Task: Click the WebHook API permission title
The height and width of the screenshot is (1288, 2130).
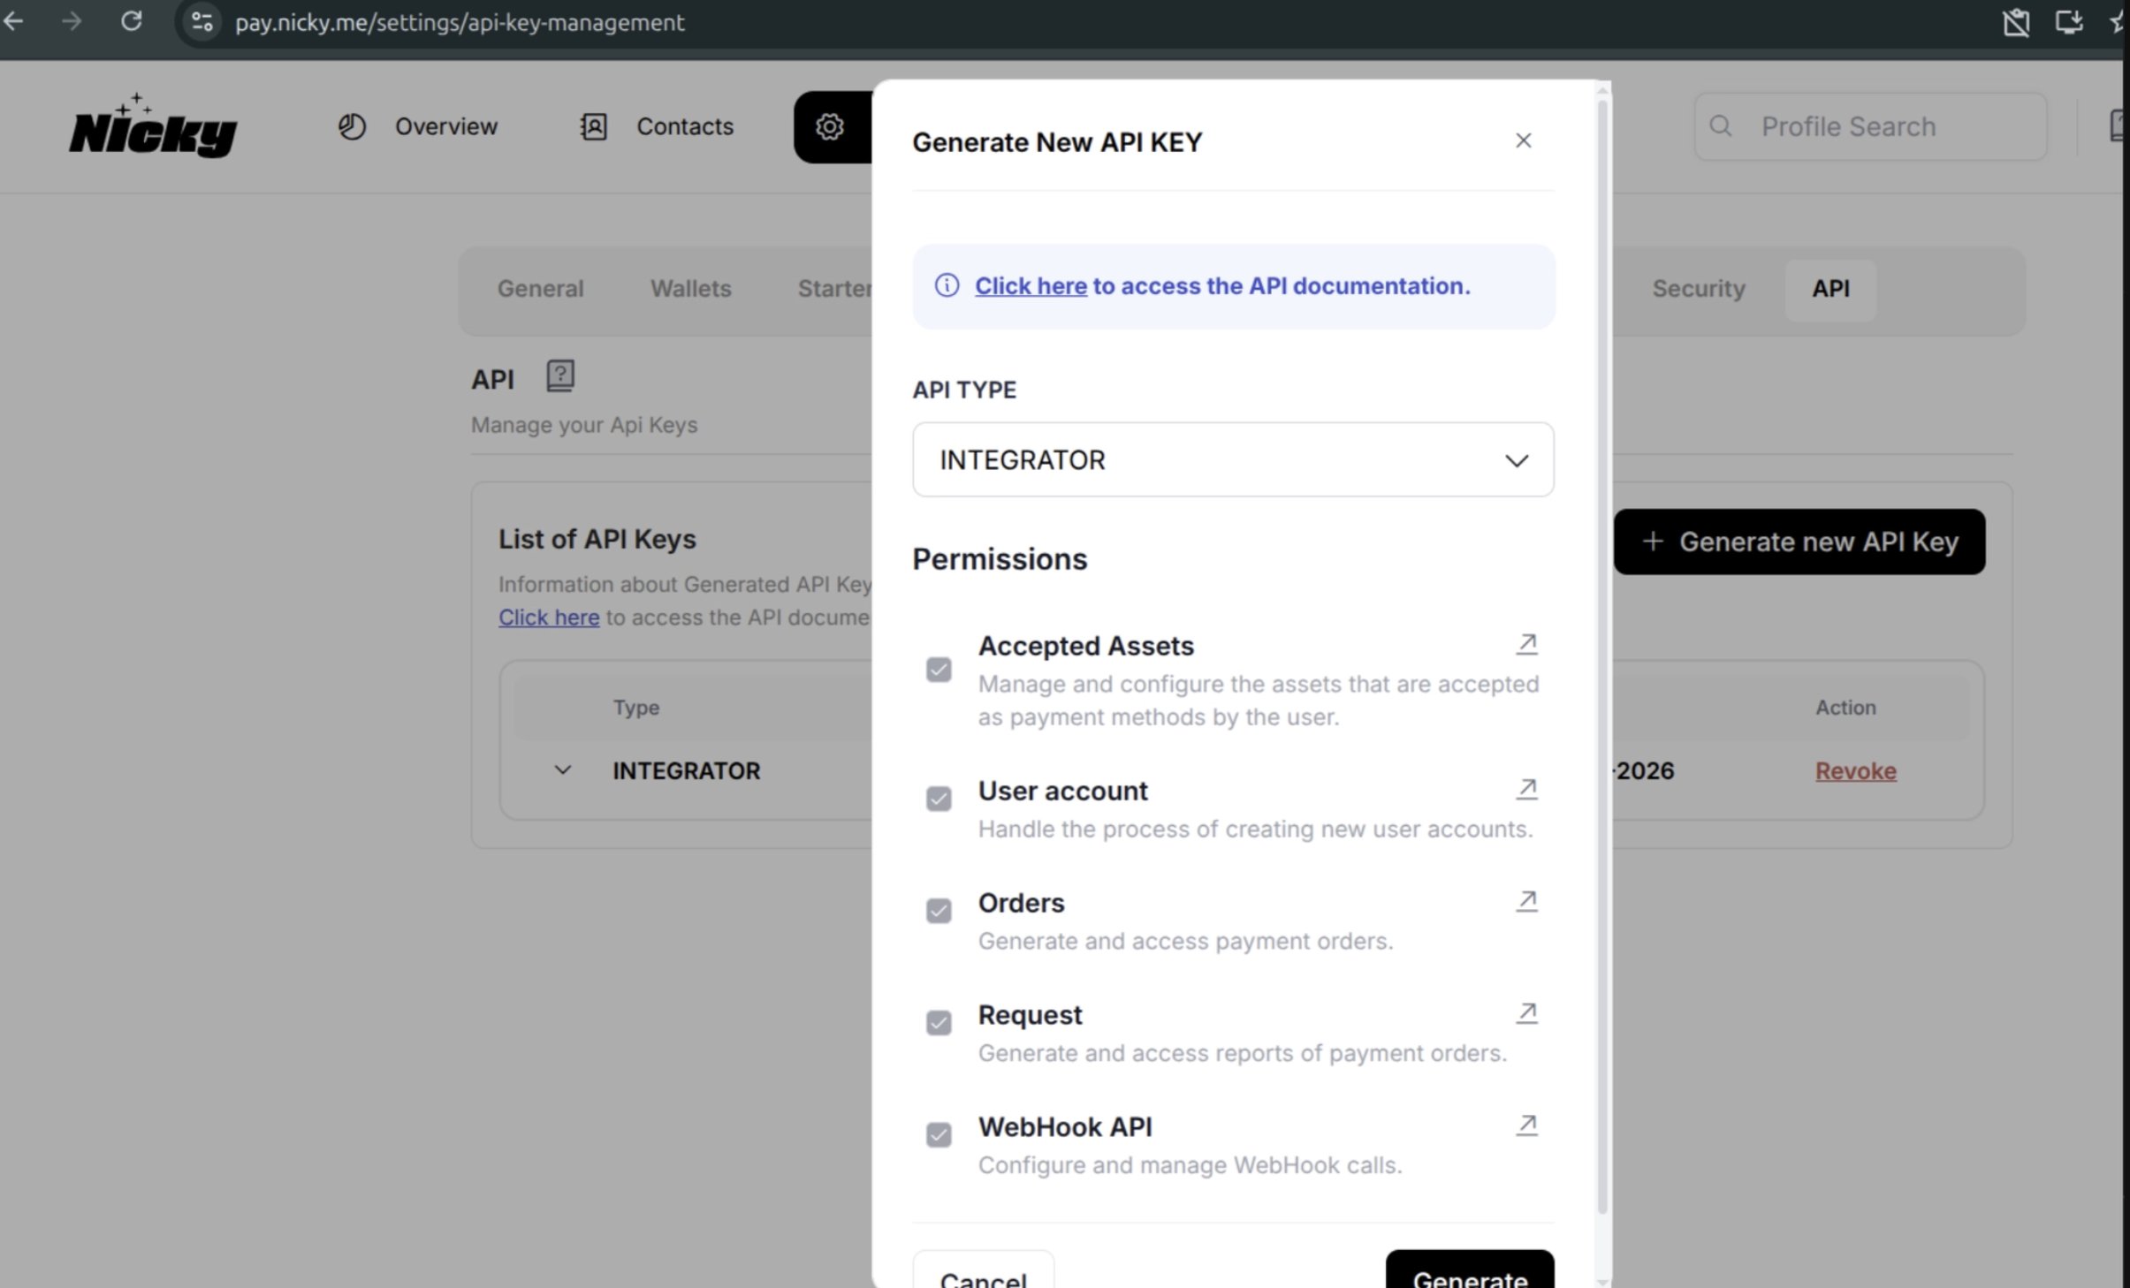Action: (1065, 1127)
